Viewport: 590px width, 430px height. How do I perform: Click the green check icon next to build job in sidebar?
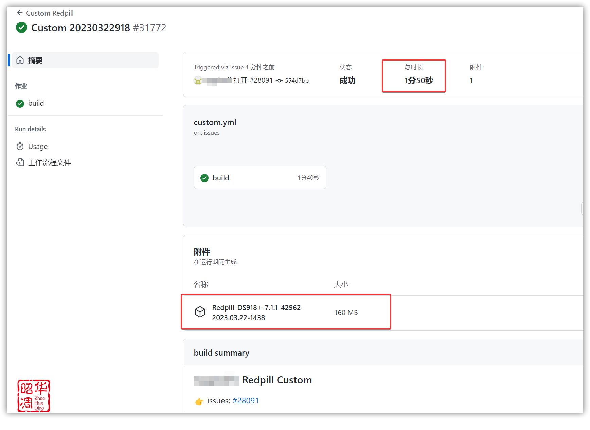point(20,103)
